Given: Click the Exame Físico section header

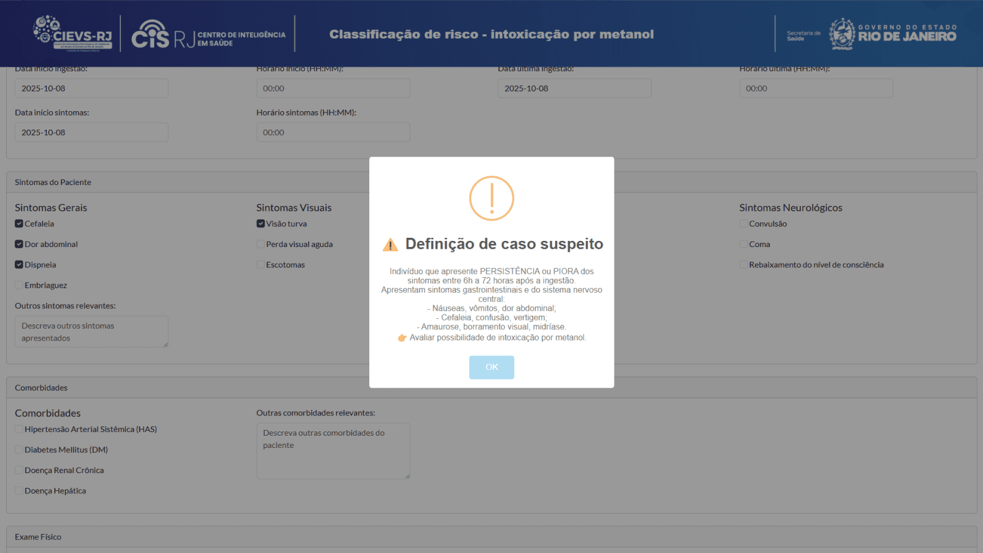Looking at the screenshot, I should tap(38, 537).
